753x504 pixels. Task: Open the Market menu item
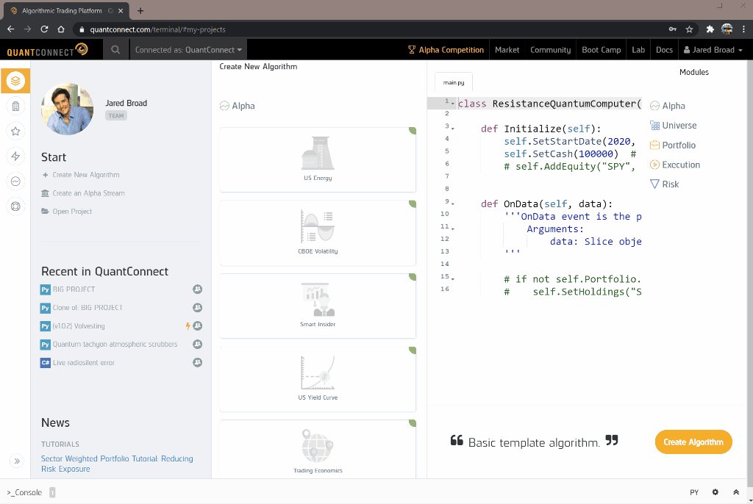(507, 49)
